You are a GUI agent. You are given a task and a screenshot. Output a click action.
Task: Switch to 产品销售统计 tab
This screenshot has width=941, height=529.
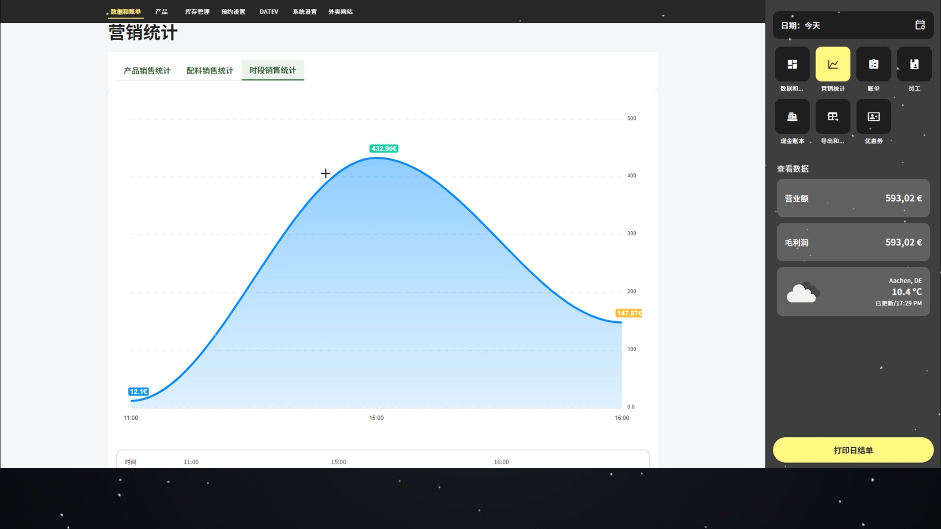click(x=147, y=71)
